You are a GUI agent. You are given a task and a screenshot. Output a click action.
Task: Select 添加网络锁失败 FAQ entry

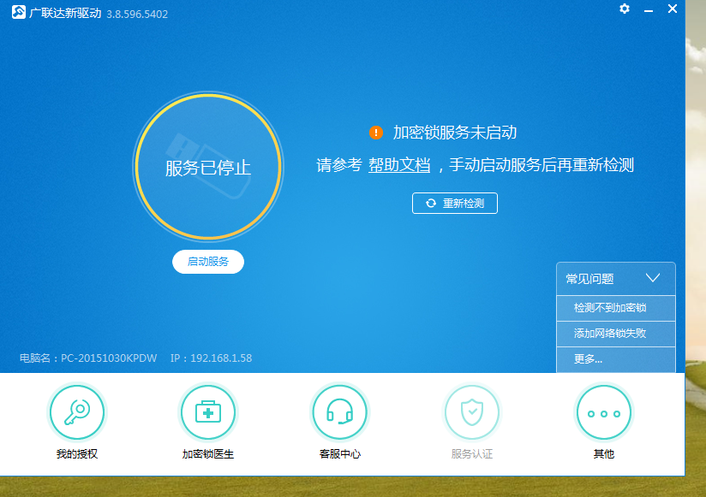615,334
